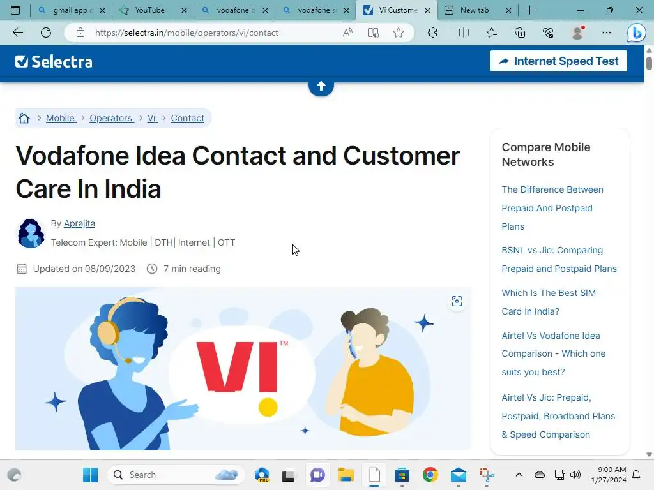Image resolution: width=654 pixels, height=490 pixels.
Task: Open the profile avatar icon
Action: [577, 33]
